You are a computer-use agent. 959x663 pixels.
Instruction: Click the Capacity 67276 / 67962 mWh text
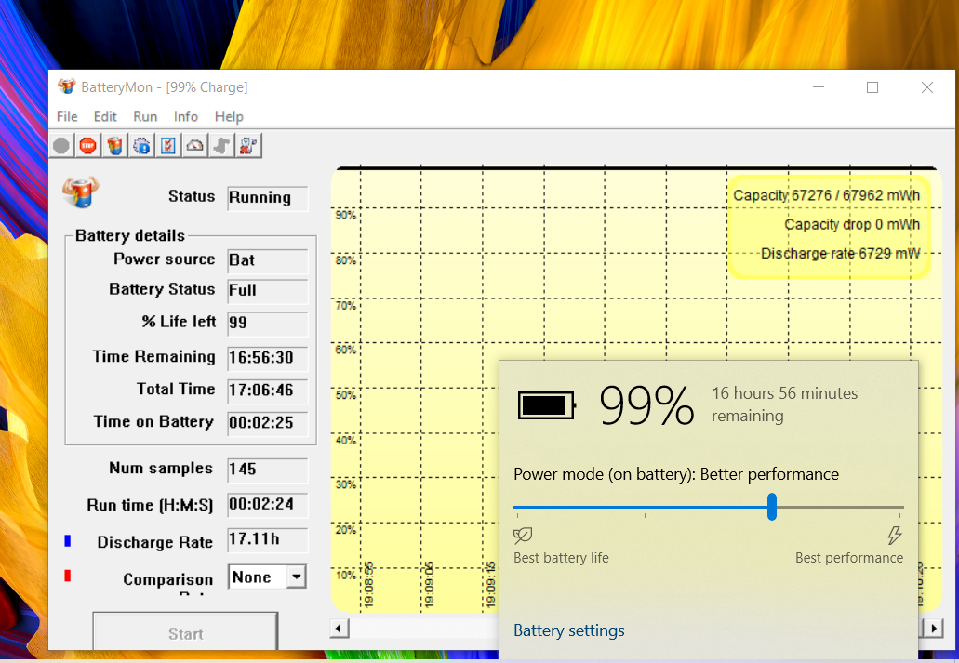826,195
